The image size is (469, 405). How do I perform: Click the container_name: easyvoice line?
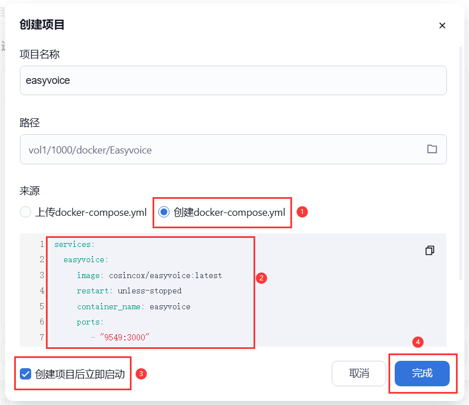coord(134,307)
